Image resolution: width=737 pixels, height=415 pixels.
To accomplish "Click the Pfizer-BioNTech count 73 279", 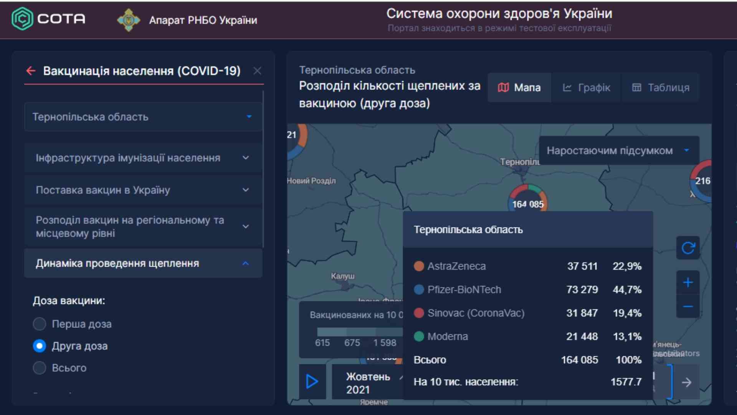I will 582,290.
